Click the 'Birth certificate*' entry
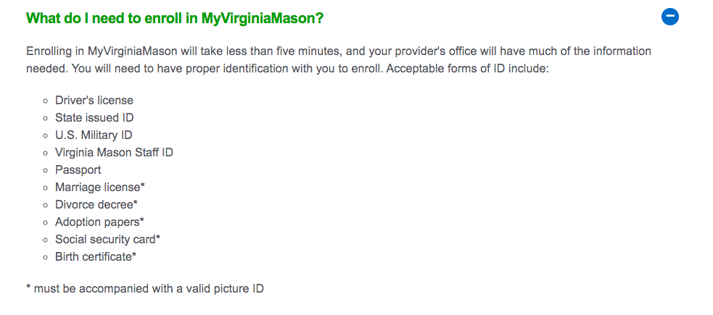 click(96, 257)
